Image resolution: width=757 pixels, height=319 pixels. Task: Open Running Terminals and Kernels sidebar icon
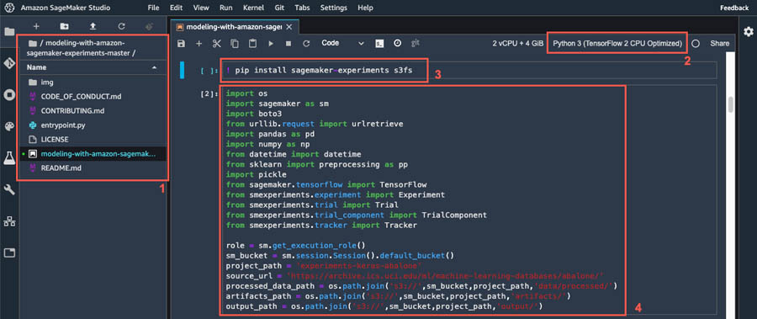9,95
